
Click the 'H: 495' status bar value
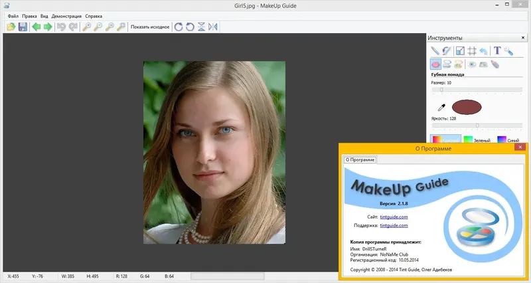(x=92, y=276)
